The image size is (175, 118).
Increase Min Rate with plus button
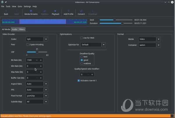pos(41,66)
